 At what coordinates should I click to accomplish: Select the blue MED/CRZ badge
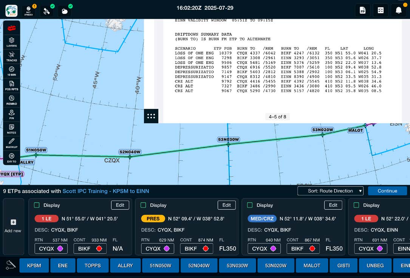click(262, 218)
